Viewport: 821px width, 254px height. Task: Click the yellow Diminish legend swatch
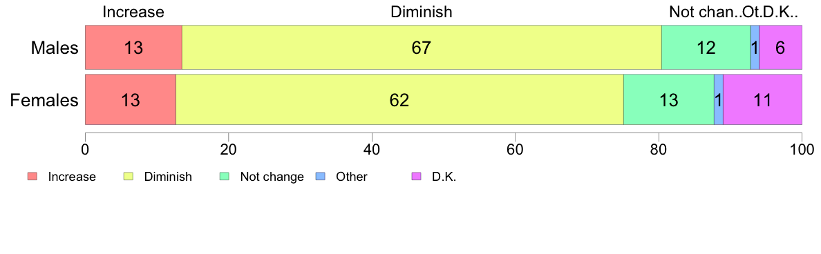pos(129,177)
